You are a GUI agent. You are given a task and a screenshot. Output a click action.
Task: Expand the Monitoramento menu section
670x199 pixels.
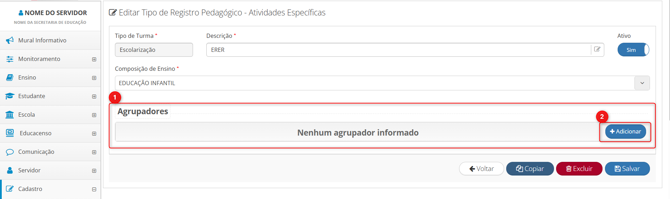(94, 59)
